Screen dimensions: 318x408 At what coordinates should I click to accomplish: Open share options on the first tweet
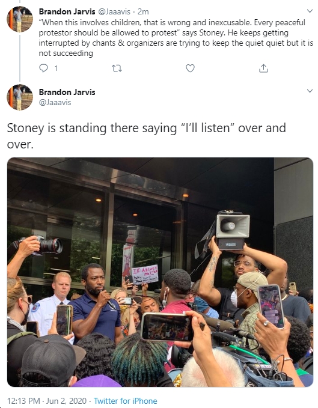[x=263, y=68]
